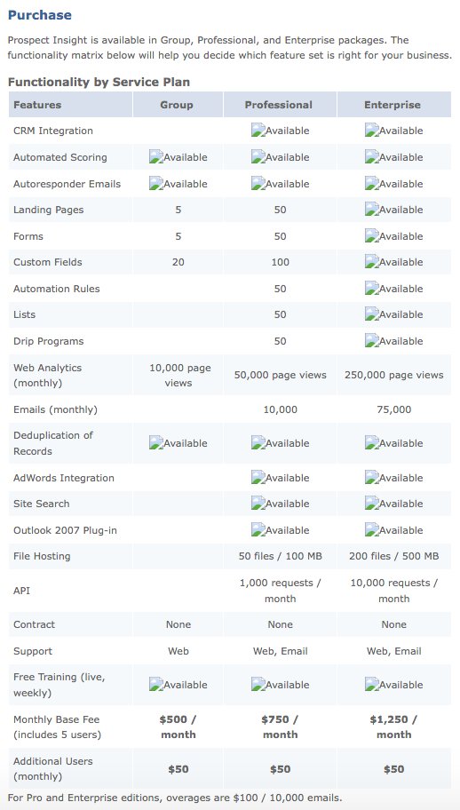This screenshot has width=460, height=810.
Task: Click the 50,000 page views cell
Action: click(281, 375)
